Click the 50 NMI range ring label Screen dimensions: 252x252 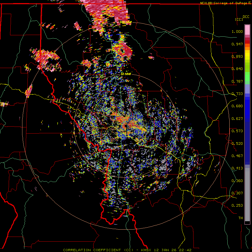pos(126,74)
